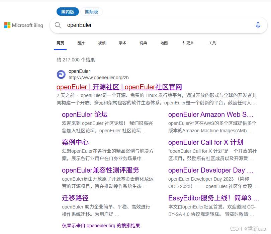Select the 视频 tab
Viewport: 271px width, 234px height.
[102, 43]
